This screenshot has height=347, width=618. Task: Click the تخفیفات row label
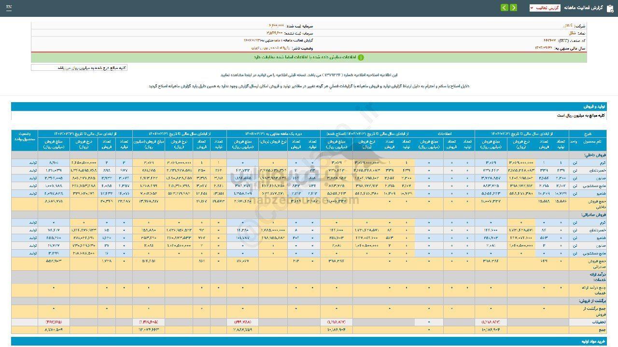click(x=599, y=321)
